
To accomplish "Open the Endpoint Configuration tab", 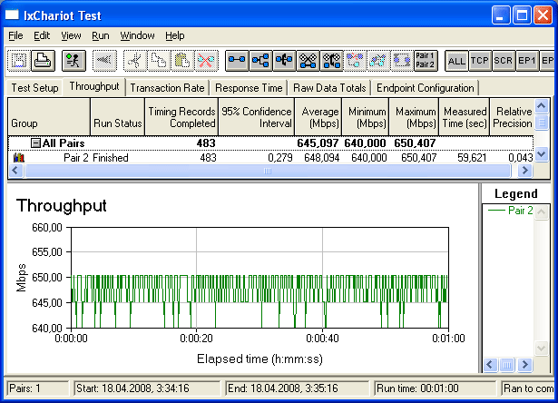I will coord(426,88).
